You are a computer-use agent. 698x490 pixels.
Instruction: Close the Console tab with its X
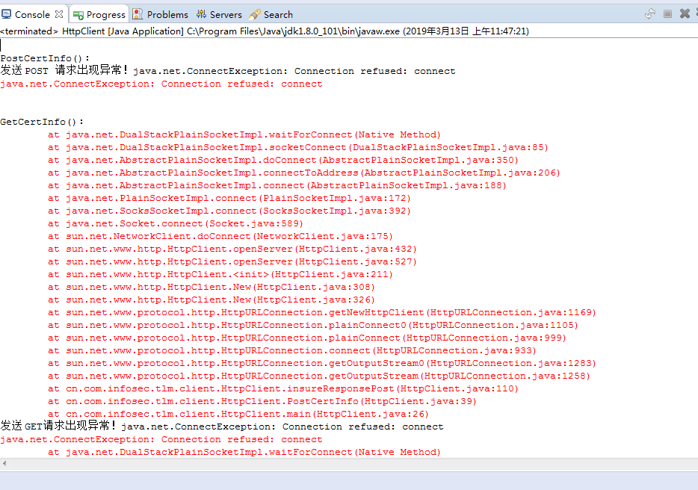58,13
